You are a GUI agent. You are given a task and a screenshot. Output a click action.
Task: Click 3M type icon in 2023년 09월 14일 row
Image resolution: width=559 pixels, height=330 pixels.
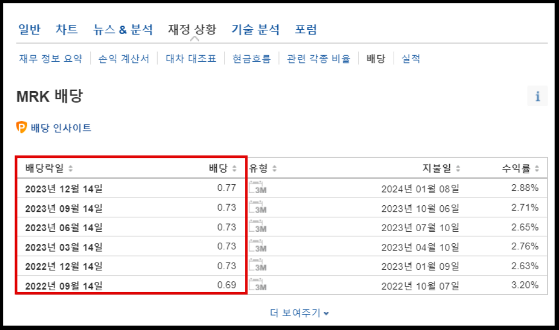pos(258,207)
